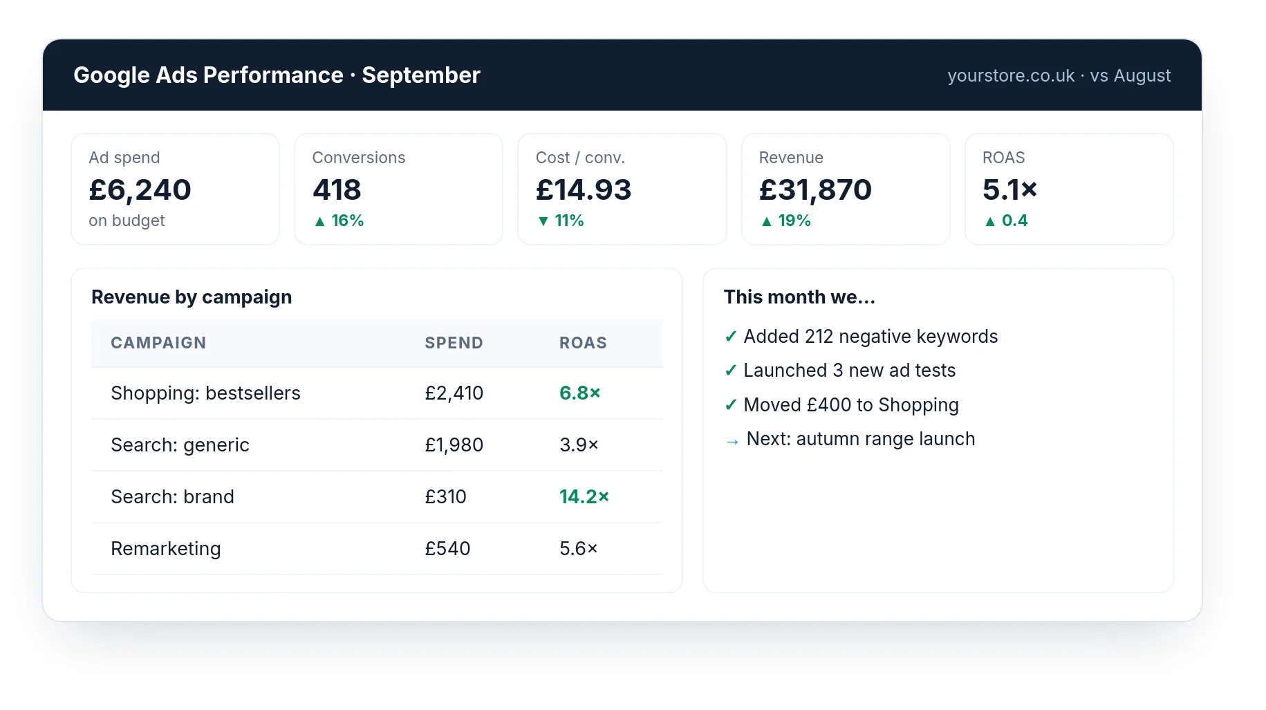Image resolution: width=1266 pixels, height=710 pixels.
Task: Click the Revenue value £31,870
Action: click(815, 189)
